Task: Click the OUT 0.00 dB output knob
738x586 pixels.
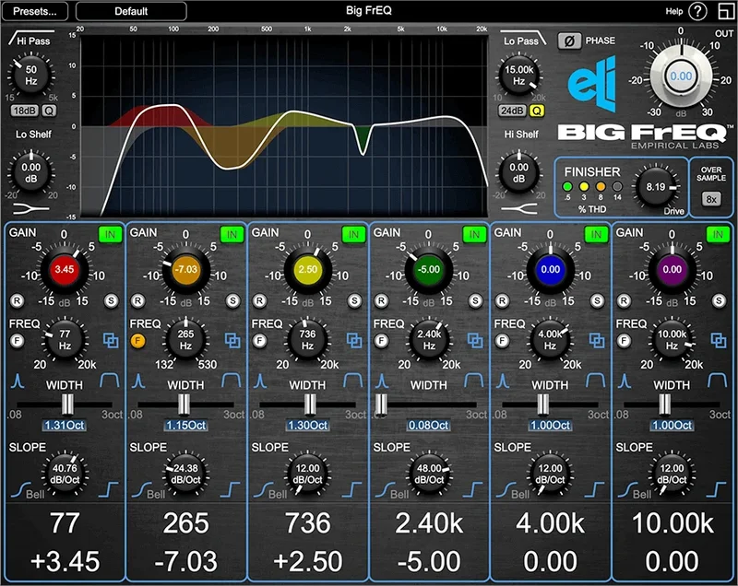Action: pos(681,76)
